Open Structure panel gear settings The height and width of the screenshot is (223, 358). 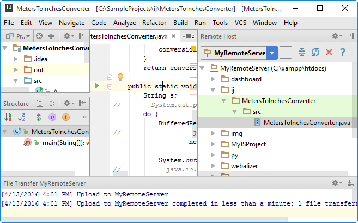[x=68, y=104]
